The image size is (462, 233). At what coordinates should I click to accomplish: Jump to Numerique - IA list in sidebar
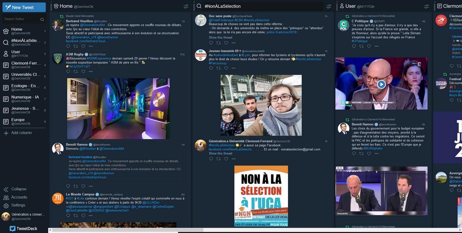point(24,99)
